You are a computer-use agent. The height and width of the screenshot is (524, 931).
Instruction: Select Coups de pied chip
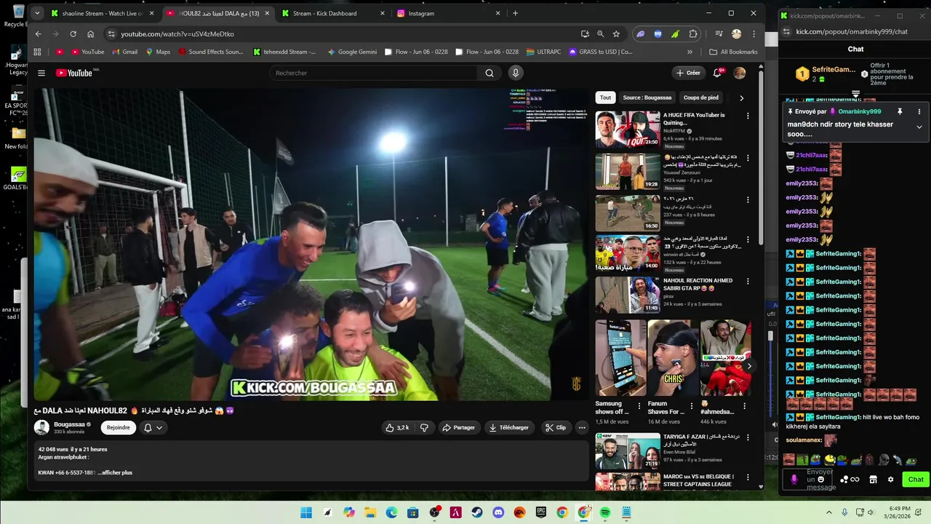point(701,98)
